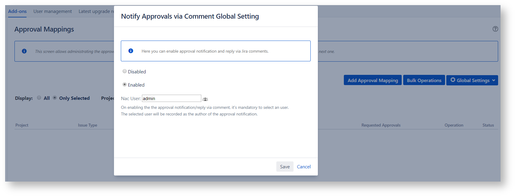Expand the Global Settings dropdown arrow

pyautogui.click(x=494, y=80)
